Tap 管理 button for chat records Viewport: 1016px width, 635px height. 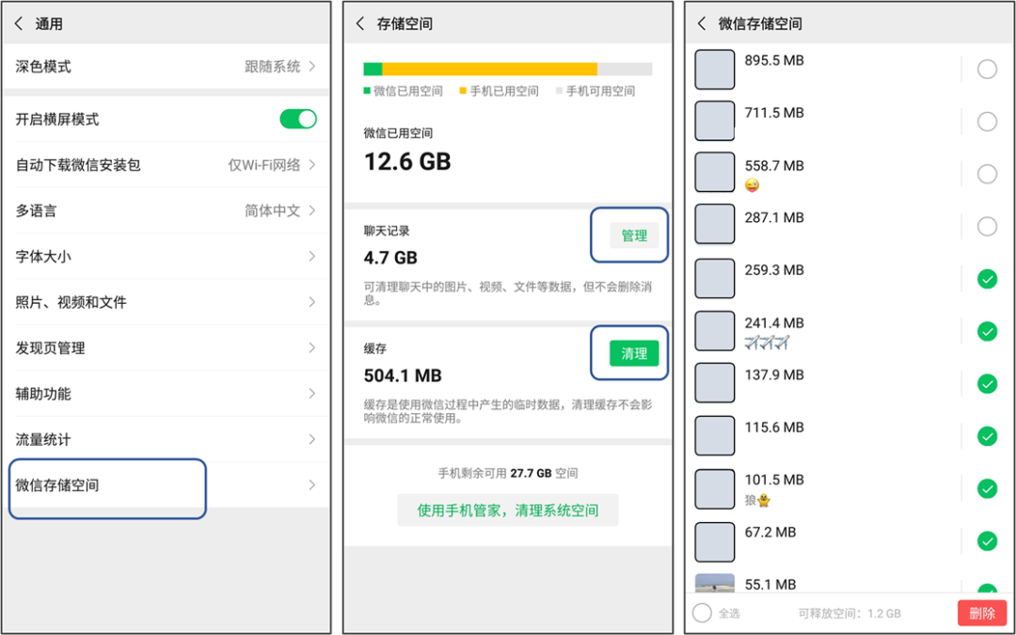pyautogui.click(x=634, y=236)
